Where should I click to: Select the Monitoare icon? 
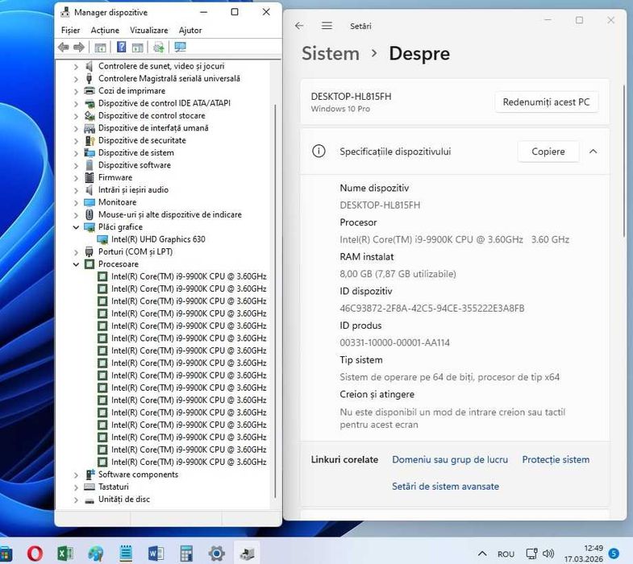tap(90, 202)
